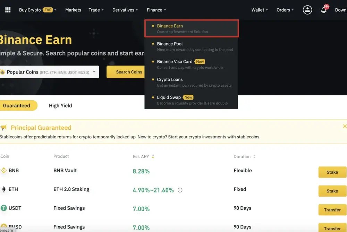Stake in the ETH 2.0 Staking row
This screenshot has width=347, height=232.
pos(332,191)
